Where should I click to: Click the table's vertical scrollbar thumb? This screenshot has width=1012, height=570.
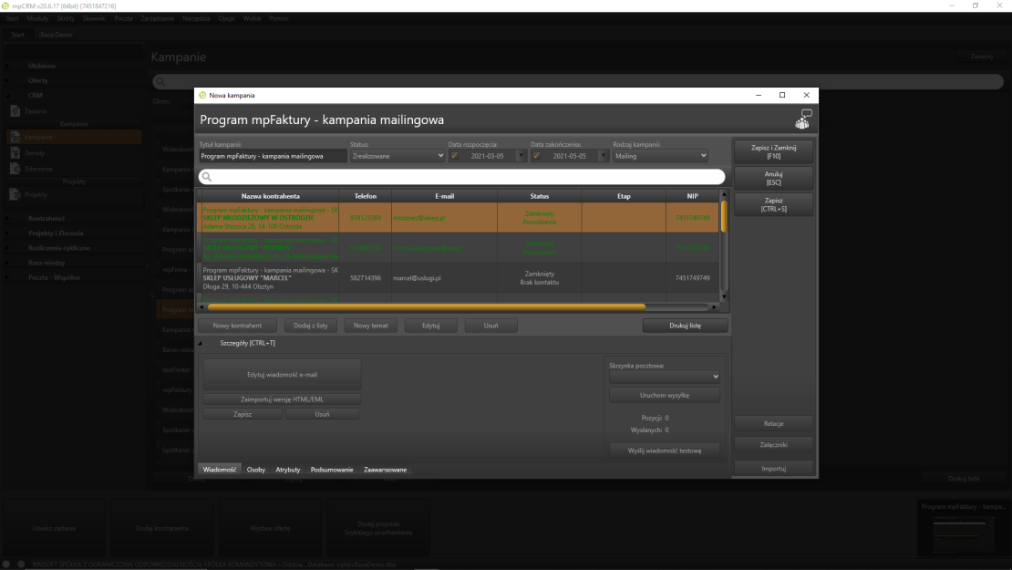[724, 216]
